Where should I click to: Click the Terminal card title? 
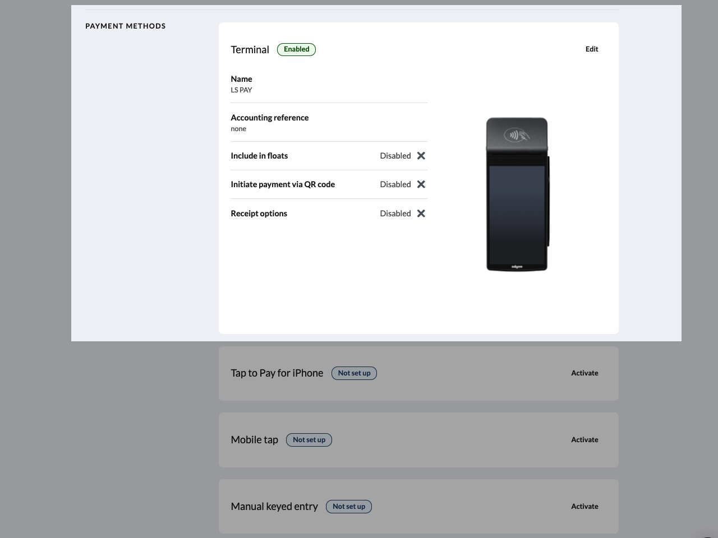[x=250, y=49]
